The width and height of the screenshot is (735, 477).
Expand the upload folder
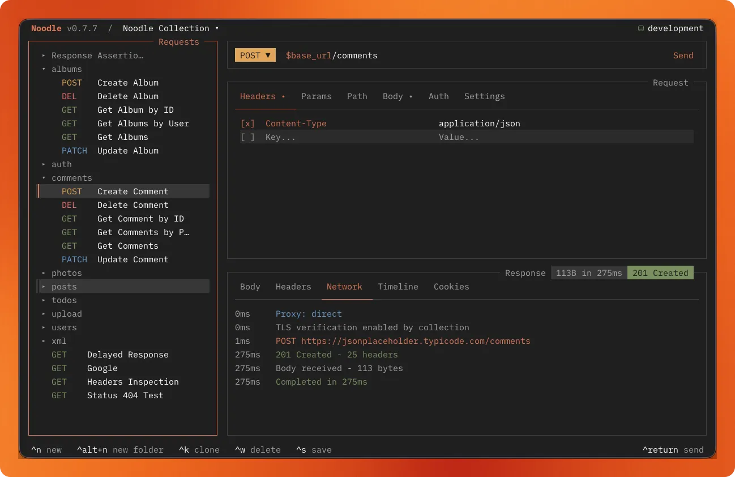point(62,314)
